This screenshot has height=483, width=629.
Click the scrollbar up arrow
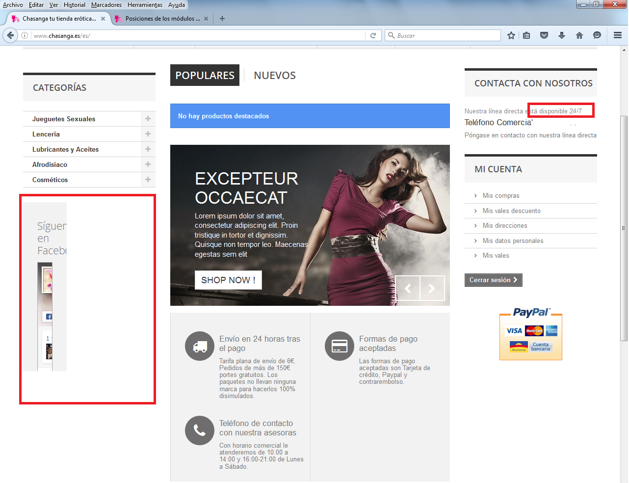624,50
